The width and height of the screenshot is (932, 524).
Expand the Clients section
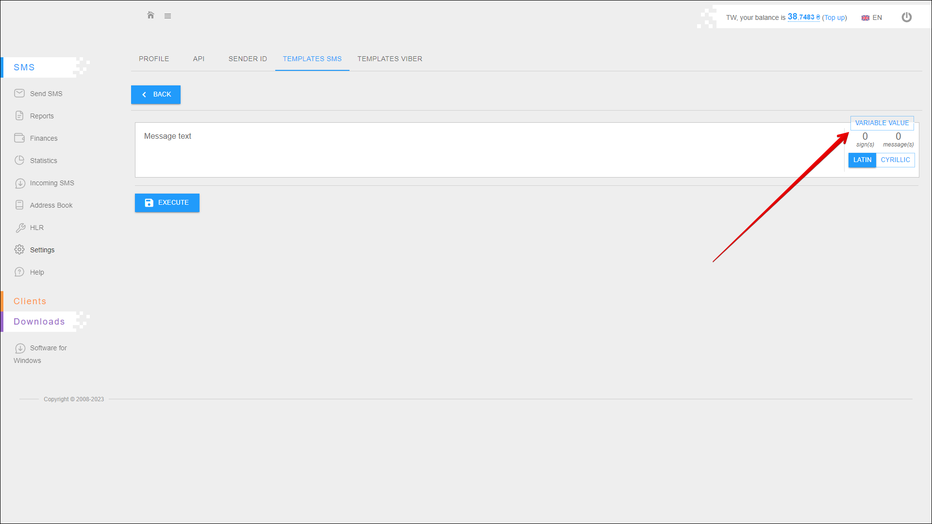[30, 301]
